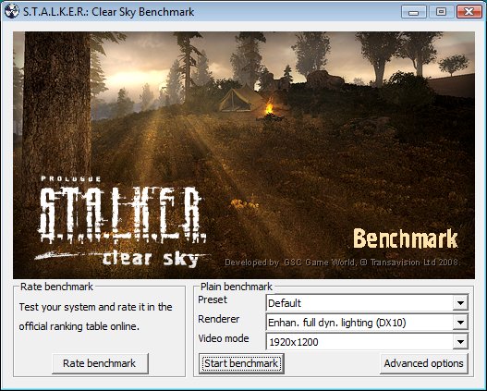Maximize the Clear Sky Benchmark window
The height and width of the screenshot is (391, 487).
pyautogui.click(x=441, y=12)
